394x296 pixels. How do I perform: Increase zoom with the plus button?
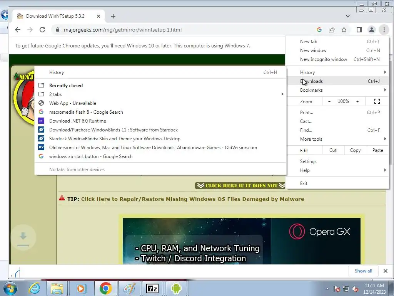pyautogui.click(x=357, y=101)
